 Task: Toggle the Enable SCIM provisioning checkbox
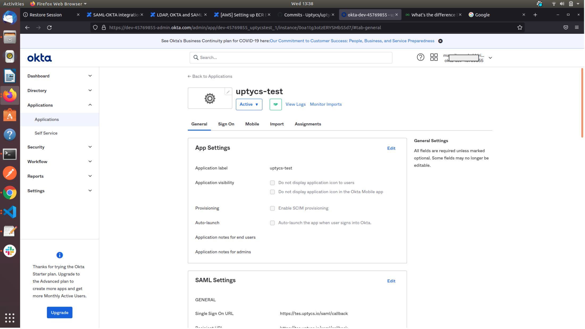point(272,208)
